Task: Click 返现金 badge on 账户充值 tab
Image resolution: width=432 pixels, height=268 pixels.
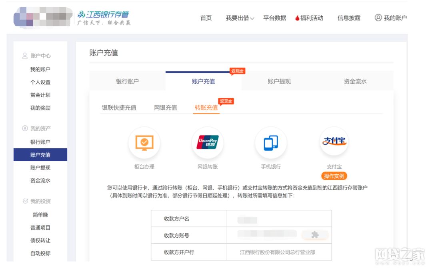Action: pyautogui.click(x=238, y=71)
